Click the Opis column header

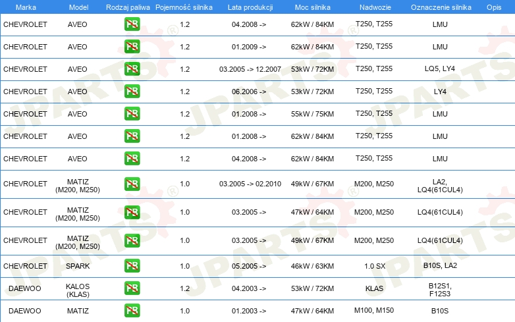coord(494,7)
